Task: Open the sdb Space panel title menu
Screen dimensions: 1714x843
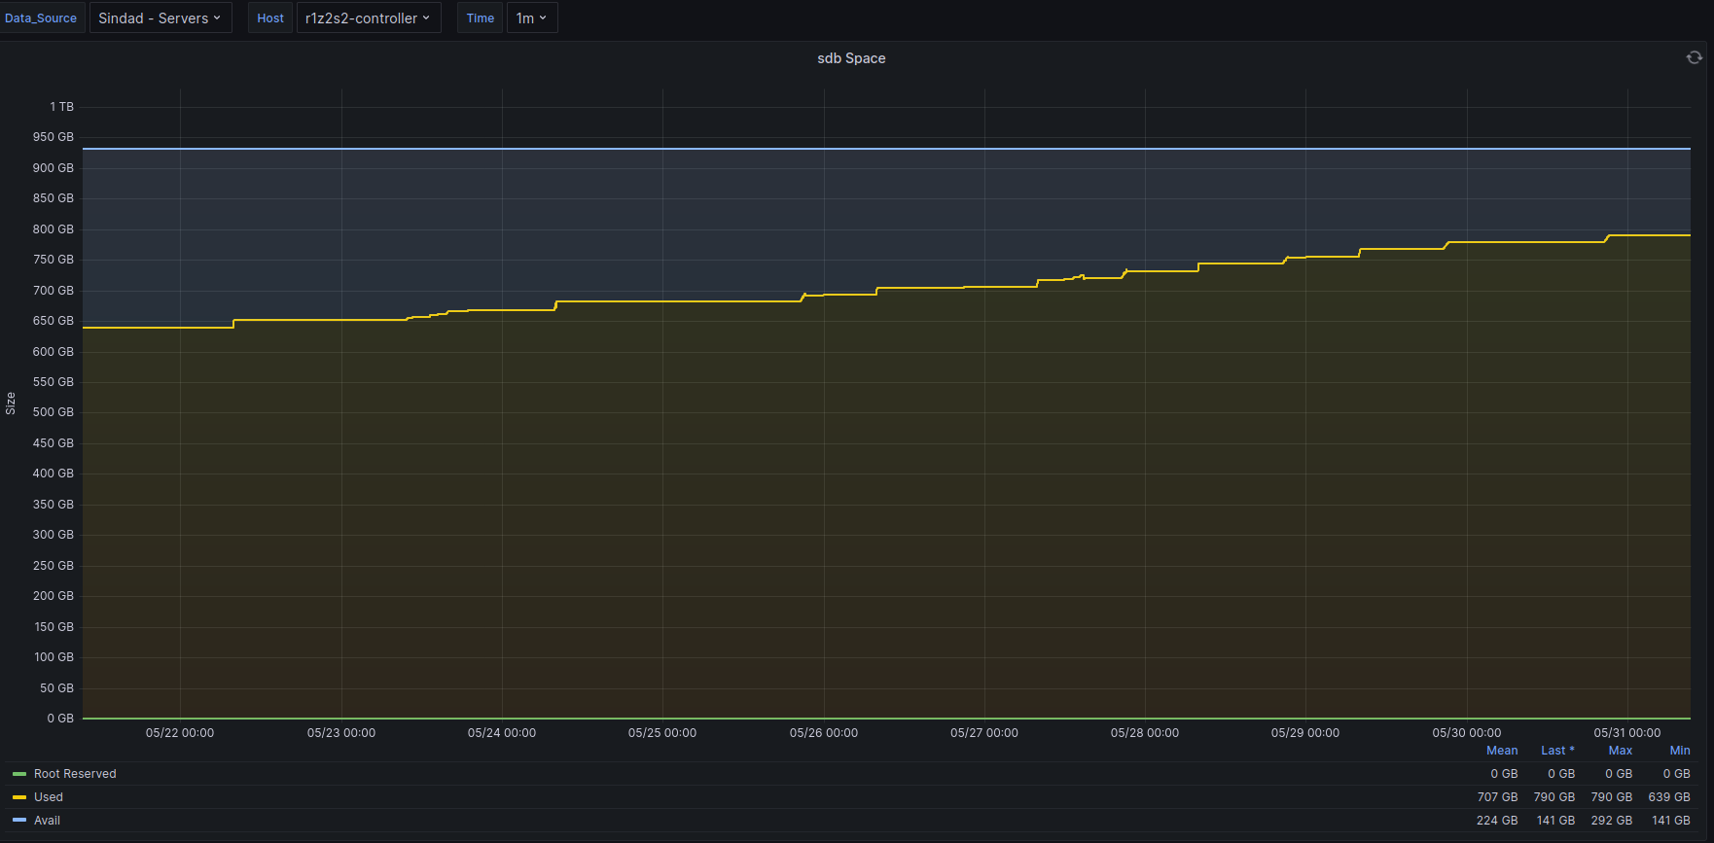Action: pyautogui.click(x=851, y=58)
